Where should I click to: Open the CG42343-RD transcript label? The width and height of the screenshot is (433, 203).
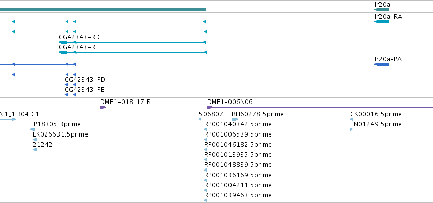[79, 37]
